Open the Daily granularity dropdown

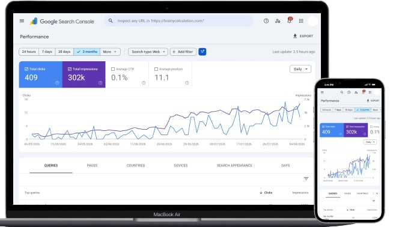300,69
